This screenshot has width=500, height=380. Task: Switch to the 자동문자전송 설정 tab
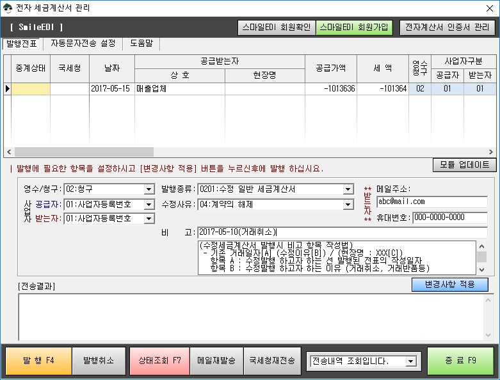83,44
